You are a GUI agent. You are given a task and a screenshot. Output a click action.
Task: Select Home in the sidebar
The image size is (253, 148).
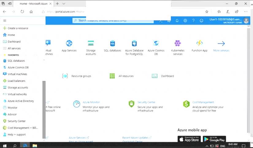pos(9,35)
